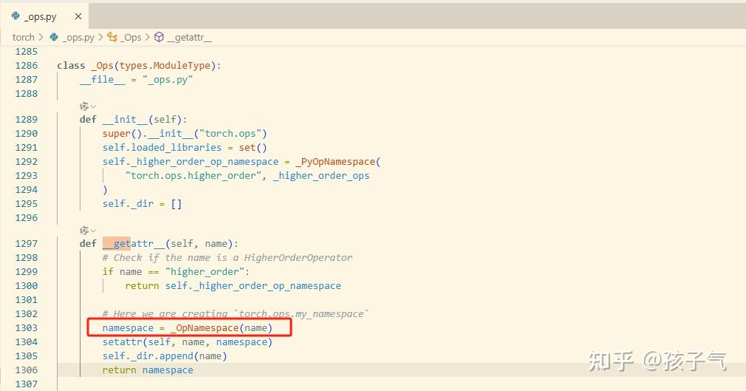Image resolution: width=746 pixels, height=391 pixels.
Task: Click the code lens icon above __getattr__
Action: coord(84,231)
